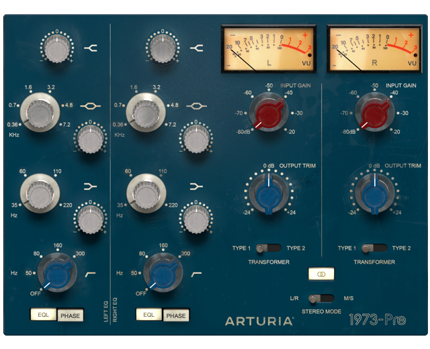Click the left EQ low shelf gain knob
This screenshot has width=430, height=349.
click(x=90, y=219)
